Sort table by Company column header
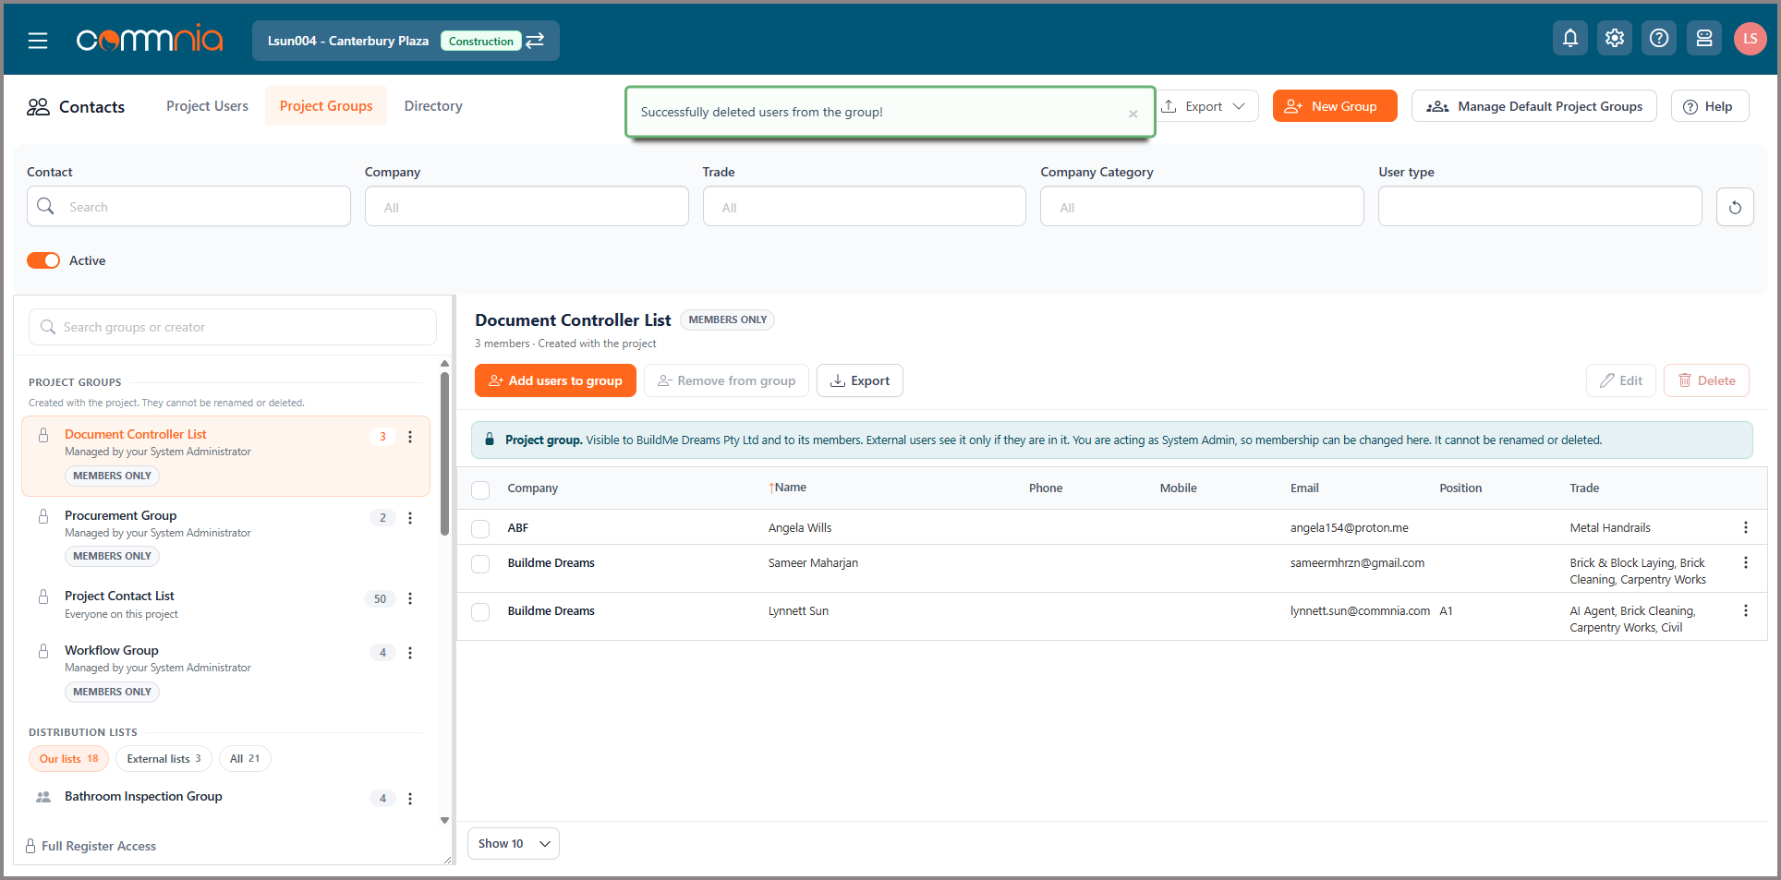Screen dimensions: 1781x880 532,488
